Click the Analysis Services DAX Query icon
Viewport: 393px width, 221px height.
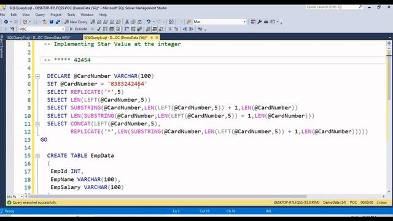(119, 22)
